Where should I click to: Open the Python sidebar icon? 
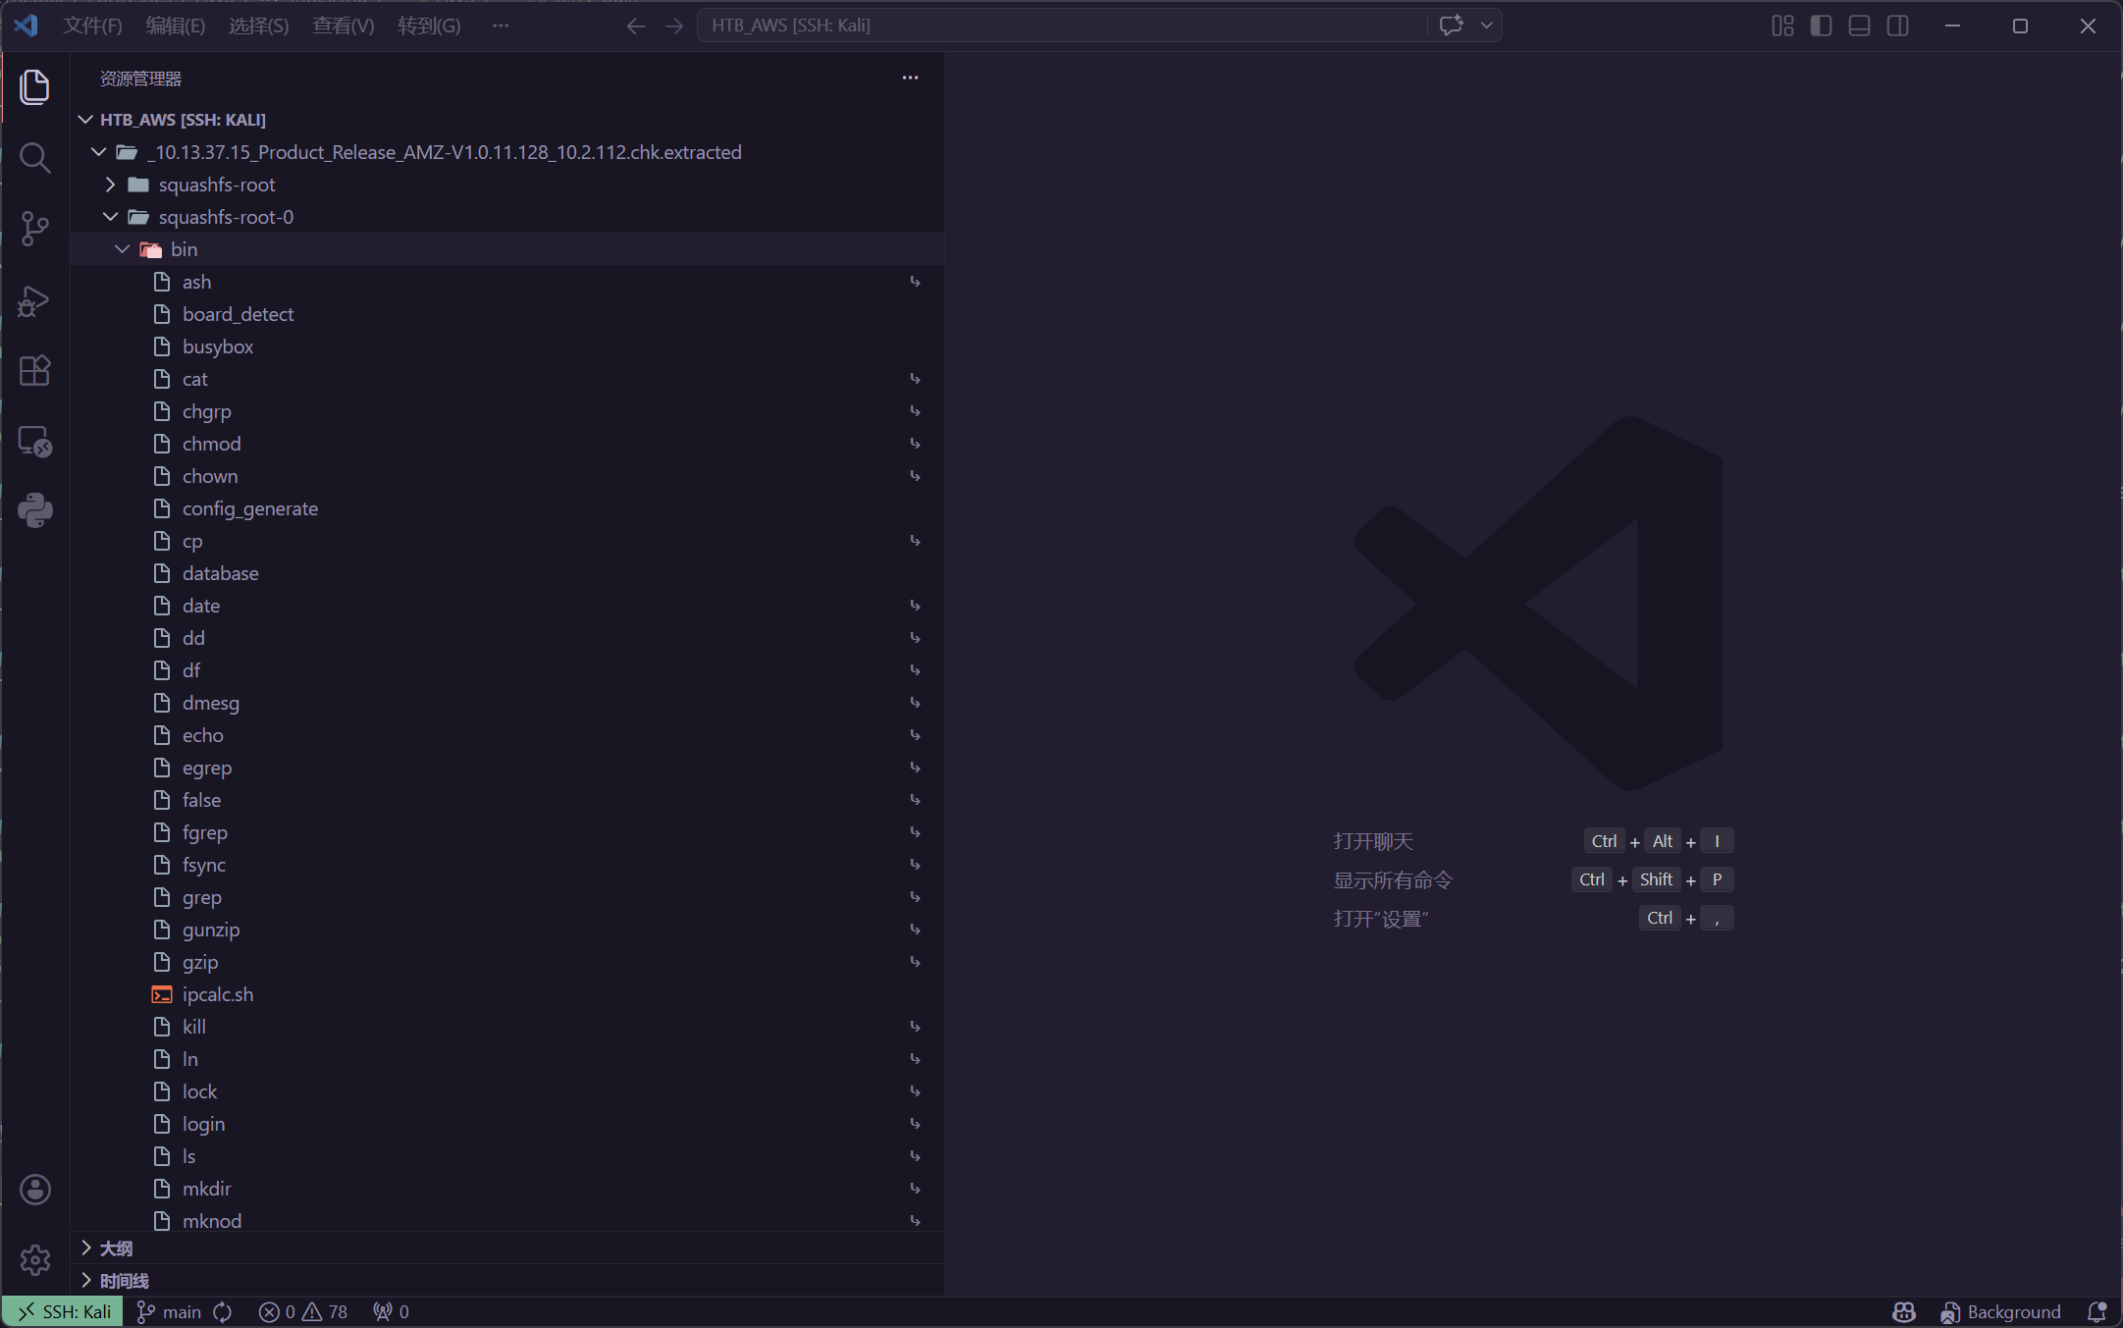(35, 510)
